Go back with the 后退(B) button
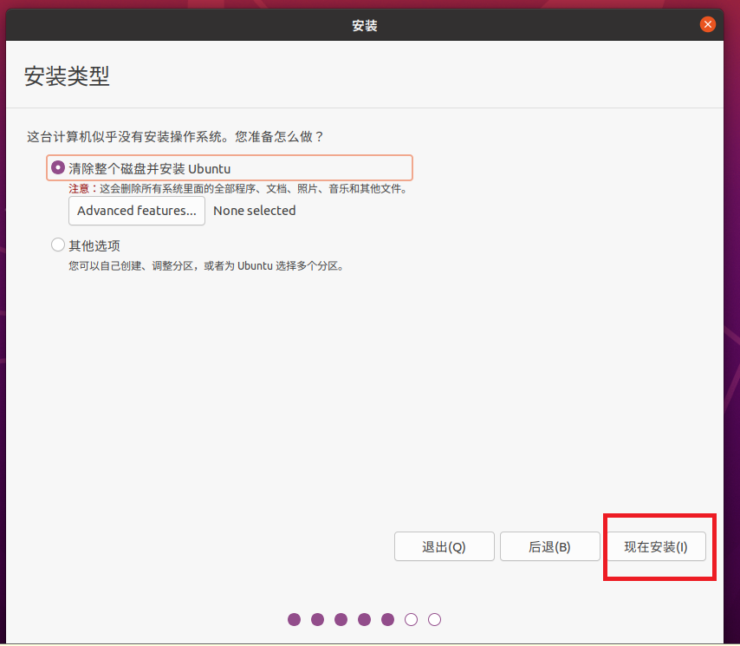The image size is (740, 646). click(549, 547)
